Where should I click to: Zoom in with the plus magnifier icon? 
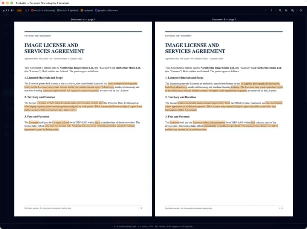point(293,11)
